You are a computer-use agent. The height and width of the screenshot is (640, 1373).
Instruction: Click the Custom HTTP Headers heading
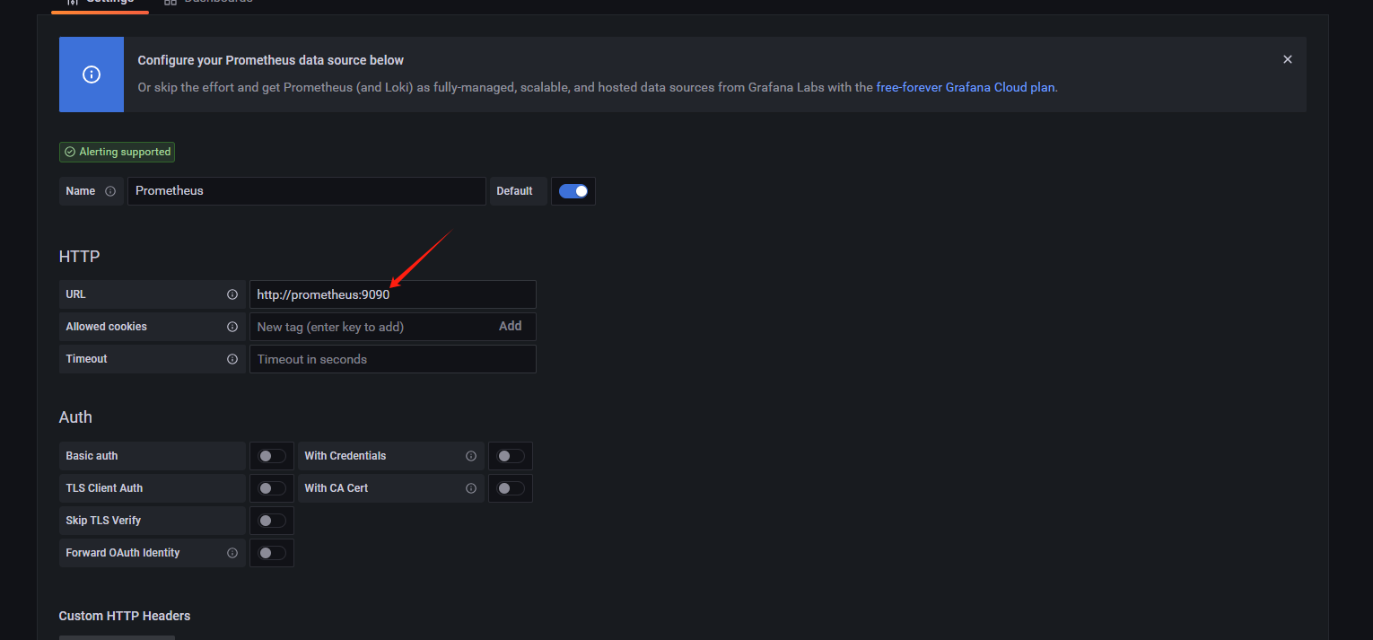click(125, 616)
